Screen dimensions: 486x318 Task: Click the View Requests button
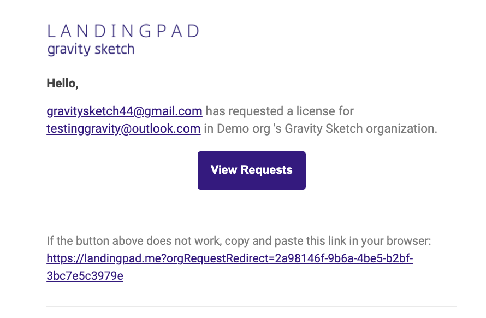click(251, 170)
